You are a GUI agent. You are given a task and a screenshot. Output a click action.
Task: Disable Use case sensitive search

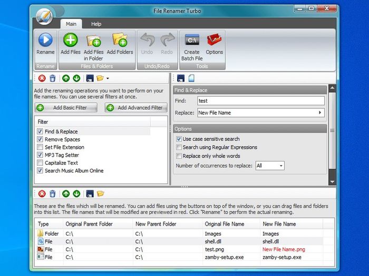(x=179, y=139)
